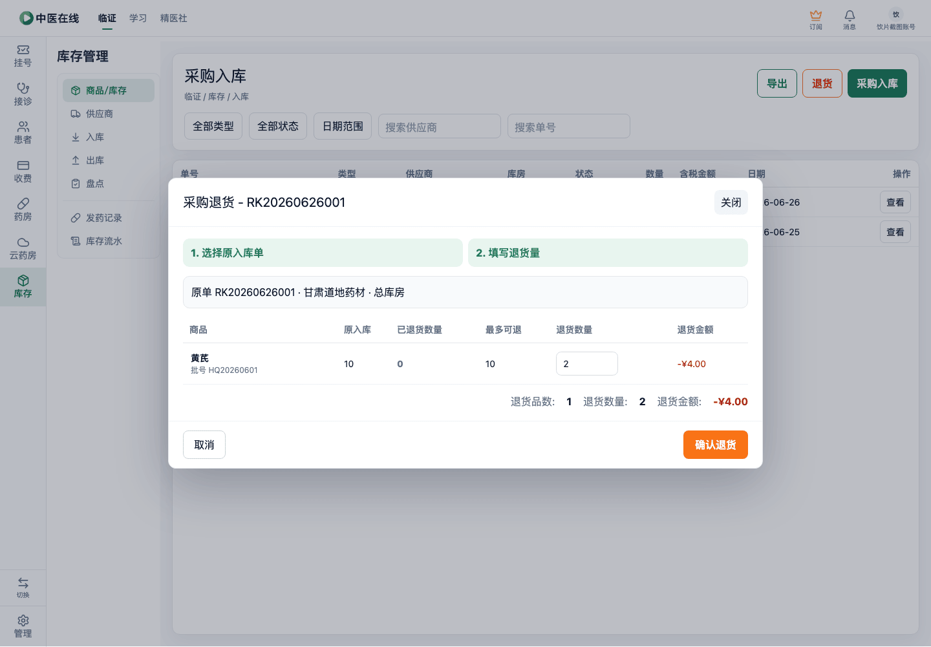Click the 退货数量 input for 黄芪

587,363
